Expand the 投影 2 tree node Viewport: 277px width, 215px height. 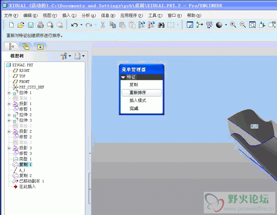pos(9,132)
